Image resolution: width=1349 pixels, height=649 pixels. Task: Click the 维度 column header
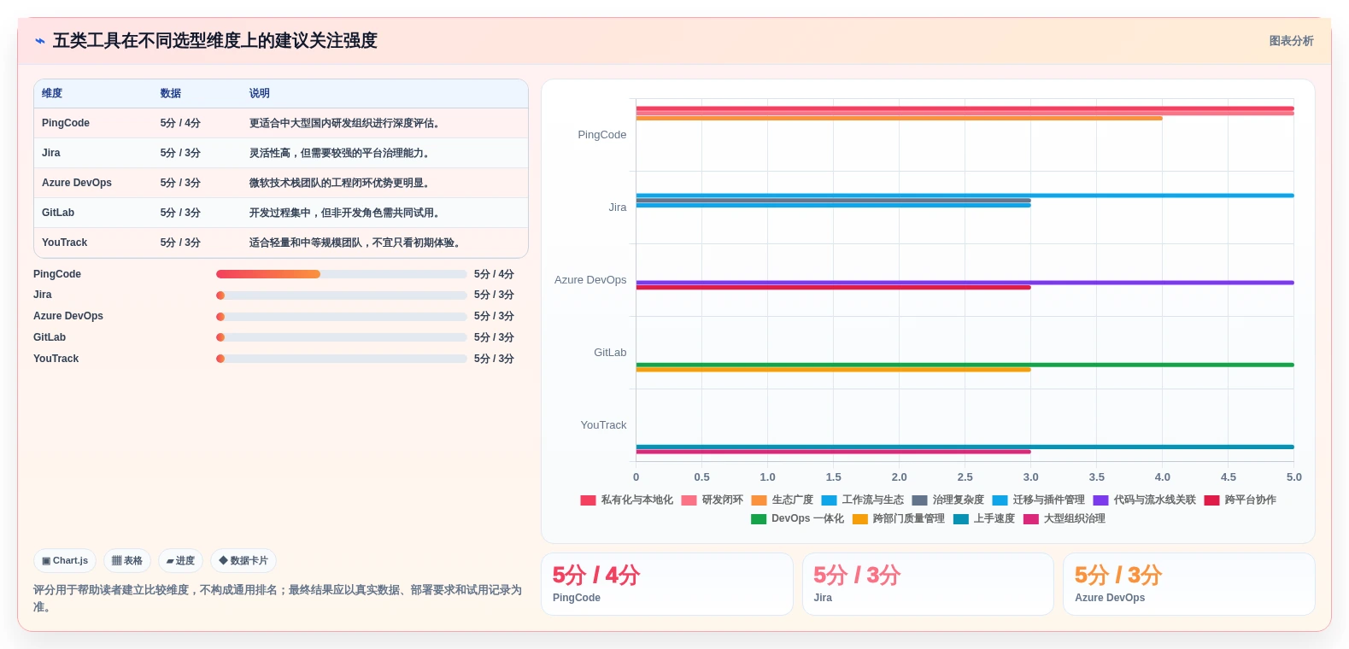(52, 93)
